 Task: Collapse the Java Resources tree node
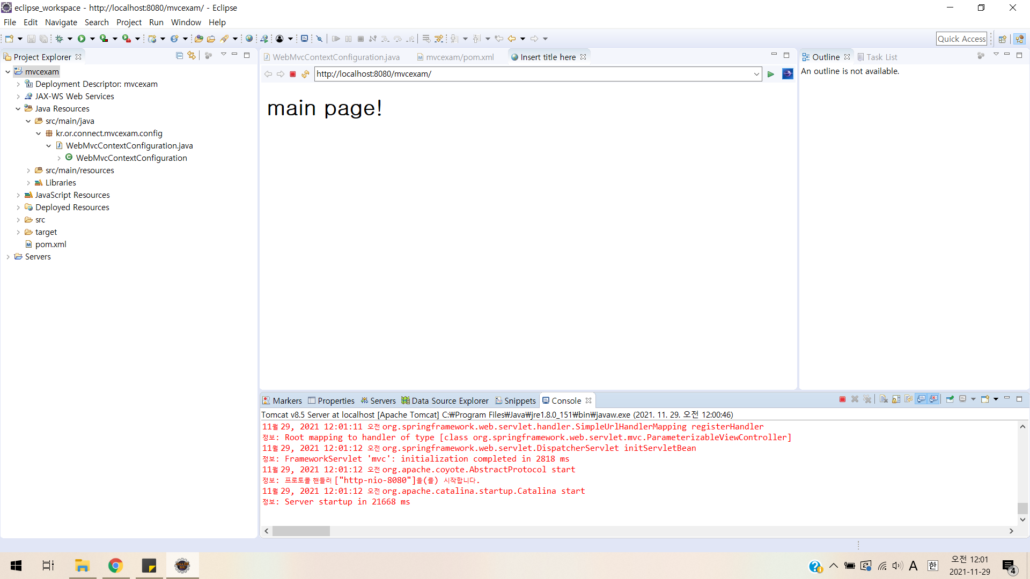click(x=18, y=109)
